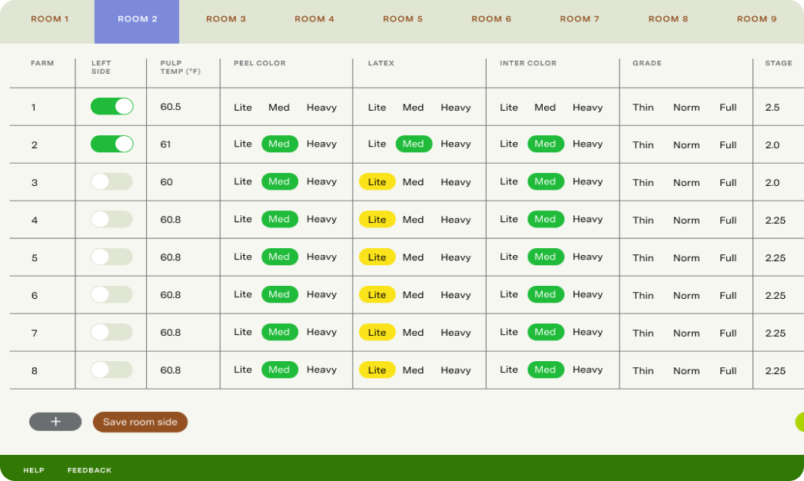Viewport: 804px width, 481px height.
Task: Choose Lite inter color for Farm 4
Action: [508, 219]
